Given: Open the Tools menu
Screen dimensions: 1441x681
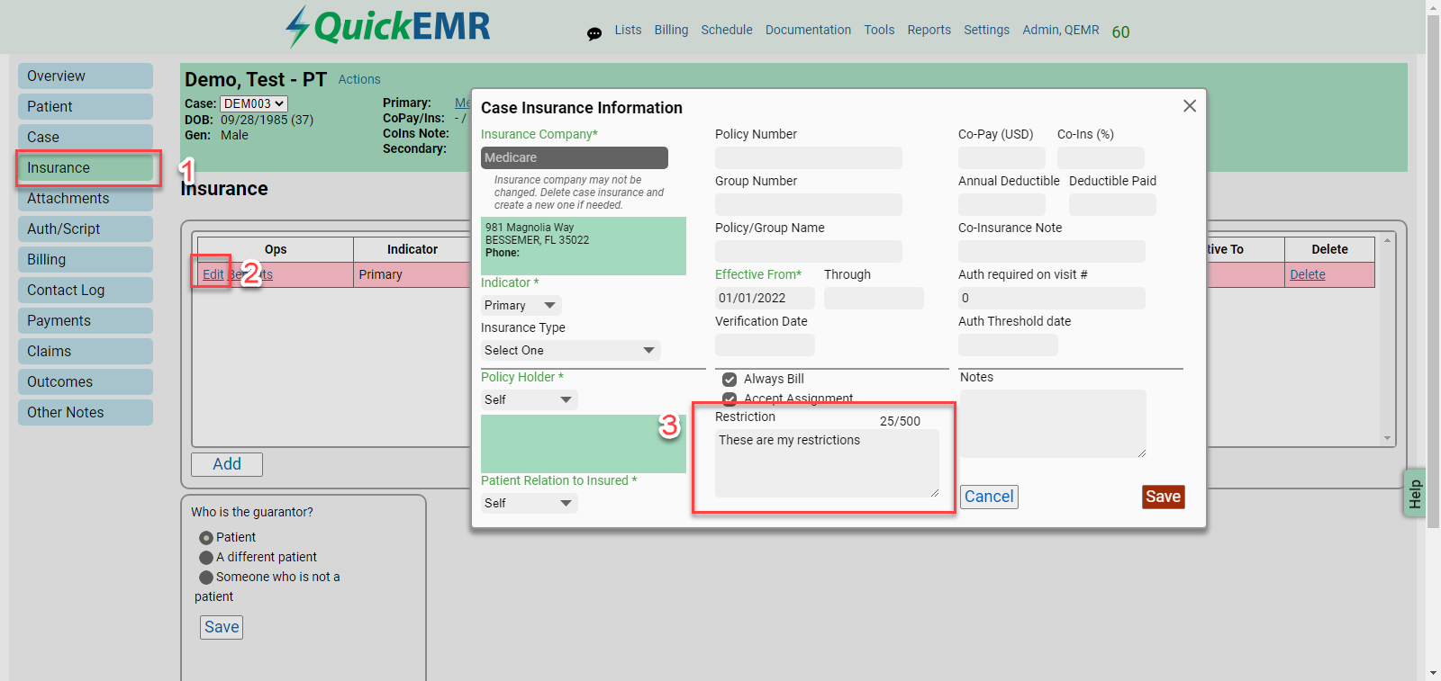Looking at the screenshot, I should pyautogui.click(x=879, y=30).
